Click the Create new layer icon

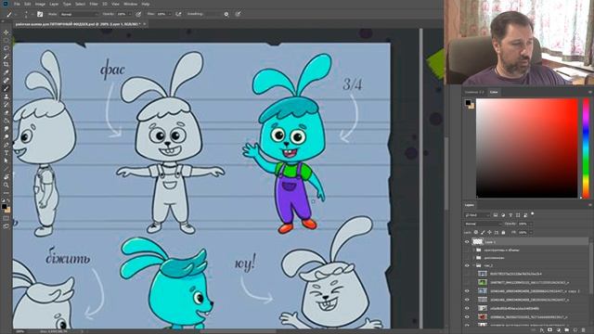click(x=575, y=330)
